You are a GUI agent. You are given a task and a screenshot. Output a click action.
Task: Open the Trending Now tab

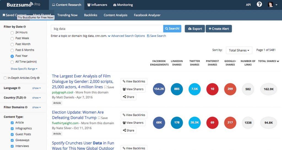click(x=67, y=15)
